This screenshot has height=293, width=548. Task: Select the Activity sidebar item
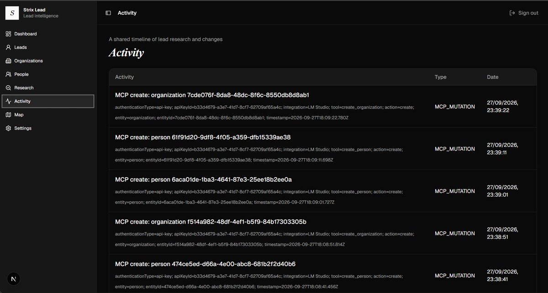click(48, 101)
